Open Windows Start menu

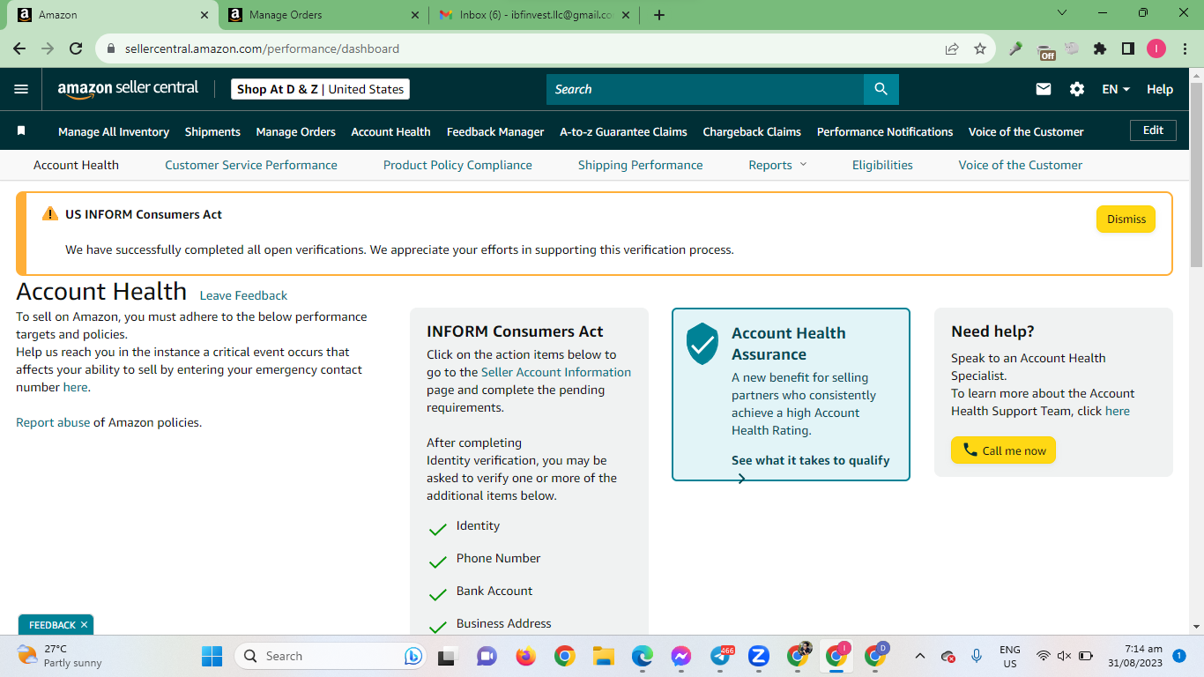[x=212, y=656]
